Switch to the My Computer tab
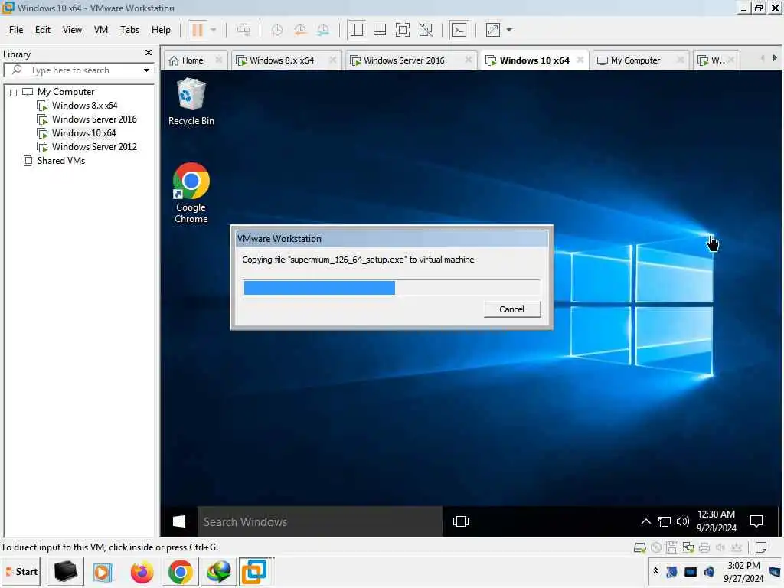 pos(635,60)
